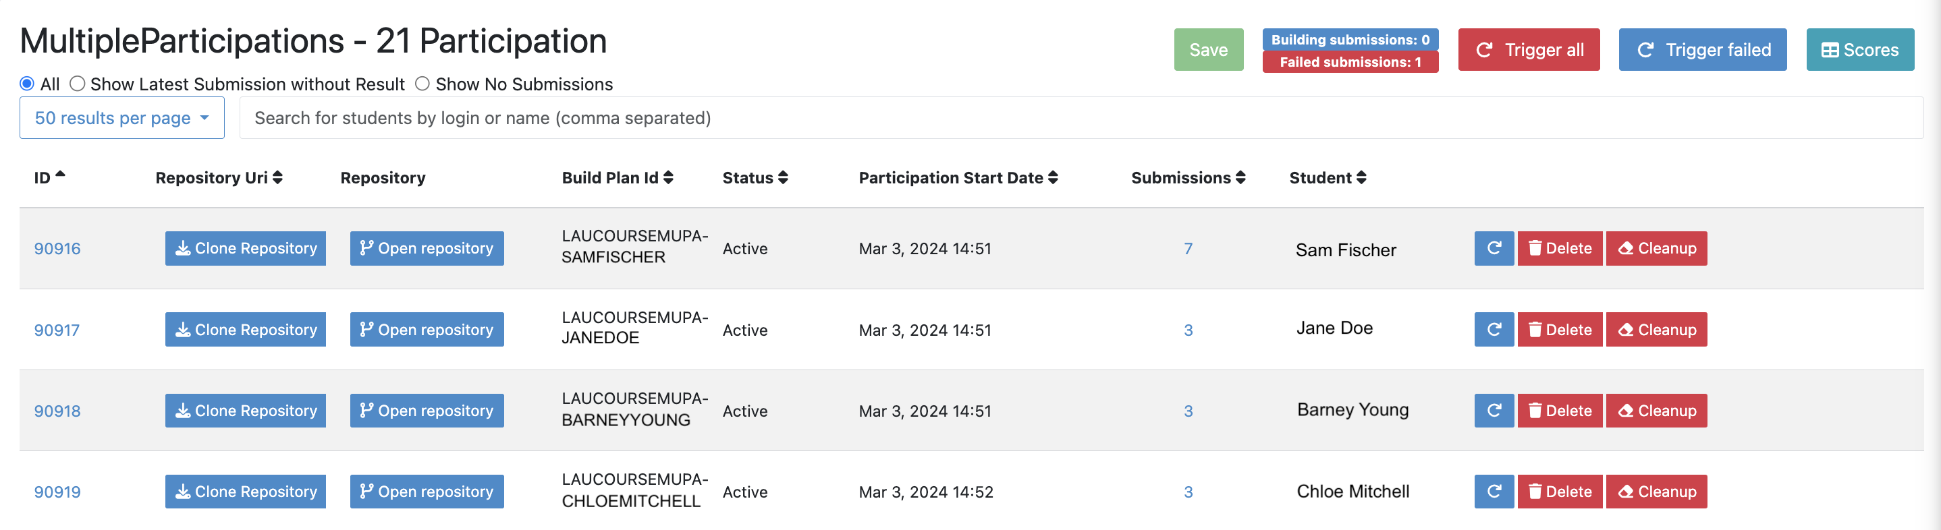Open Barney Young's 3 submissions
The width and height of the screenshot is (1941, 530).
pos(1188,411)
